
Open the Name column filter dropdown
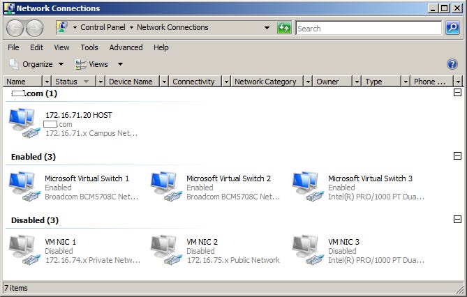(x=47, y=82)
